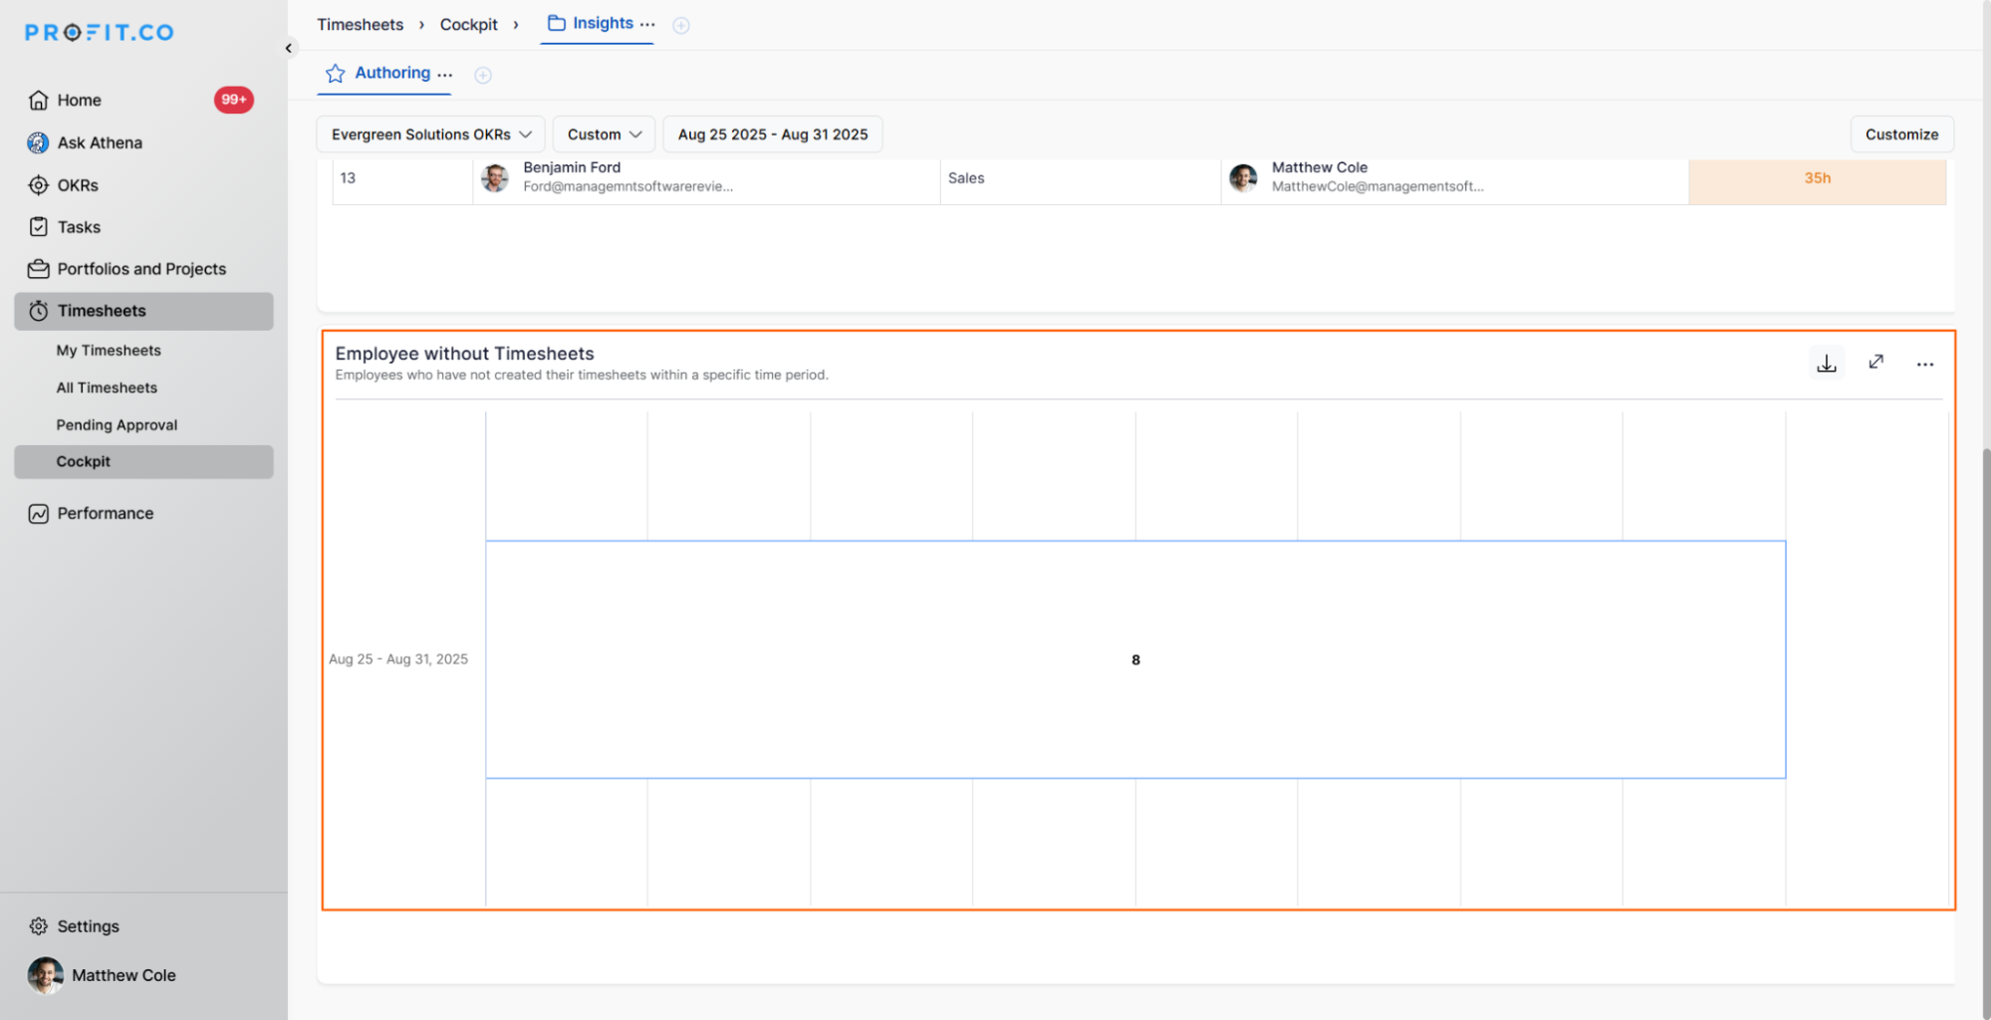Click the chart bar showing 8

[1134, 659]
